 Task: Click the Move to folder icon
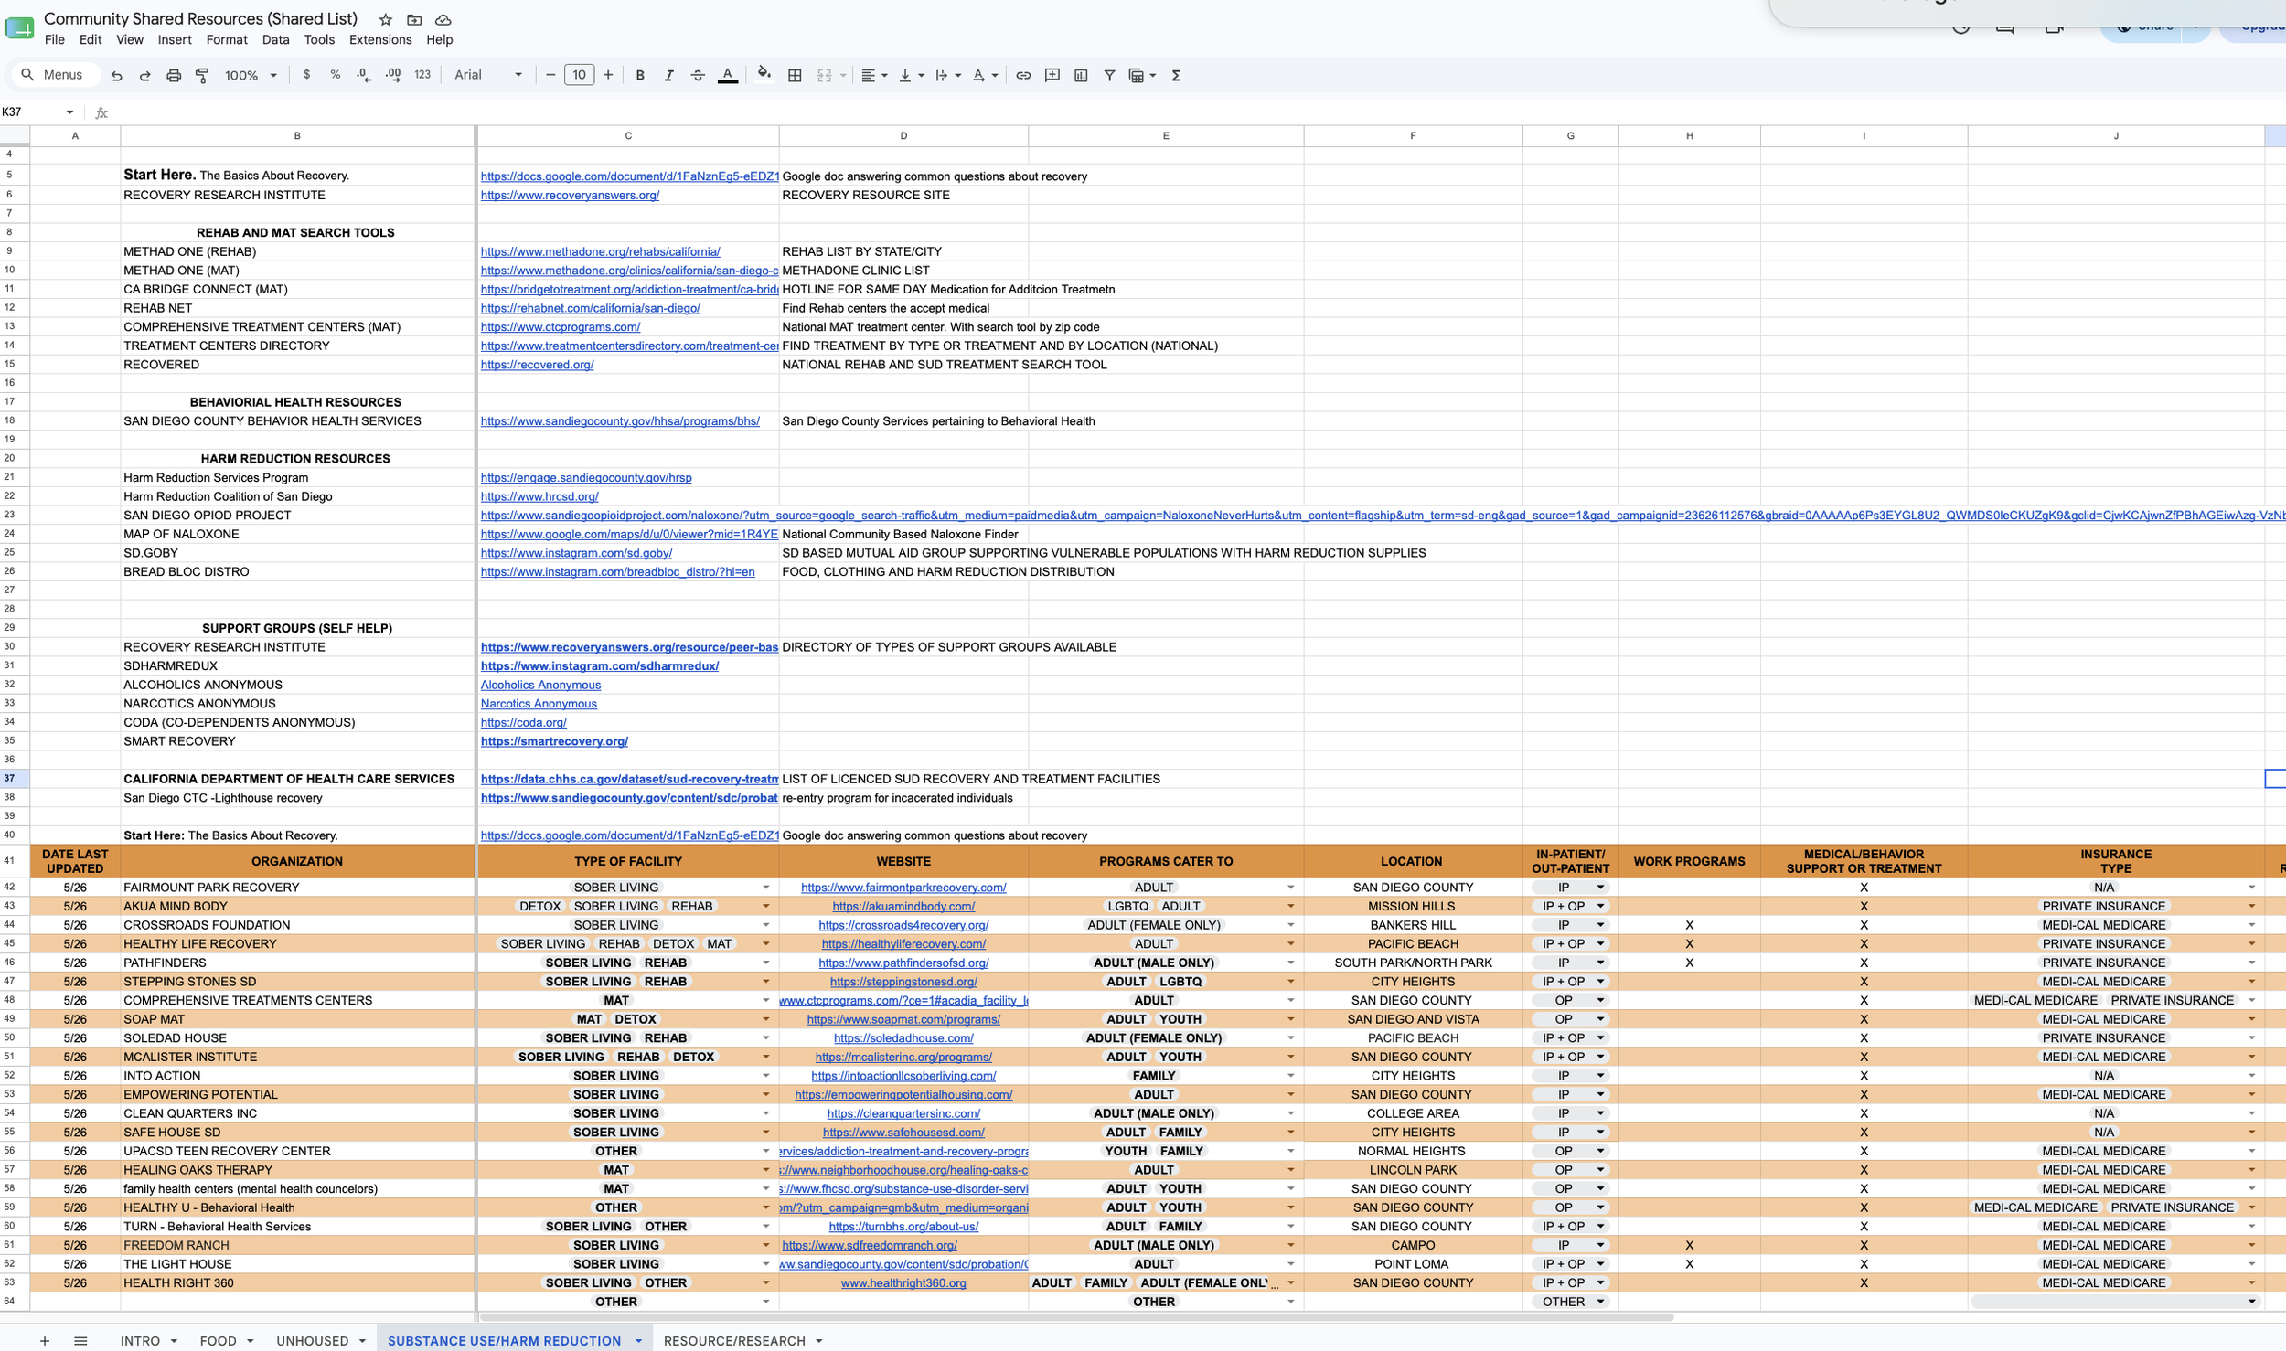414,19
